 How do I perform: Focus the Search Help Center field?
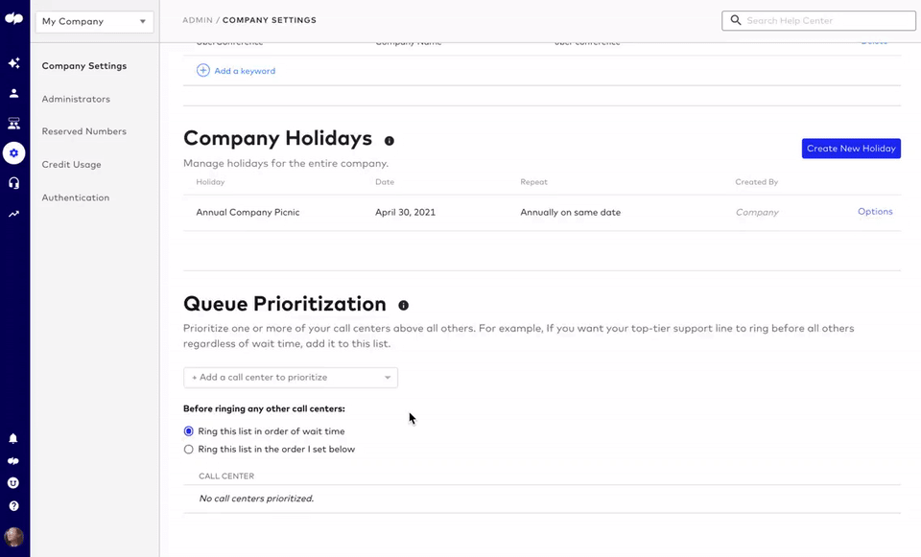(818, 20)
